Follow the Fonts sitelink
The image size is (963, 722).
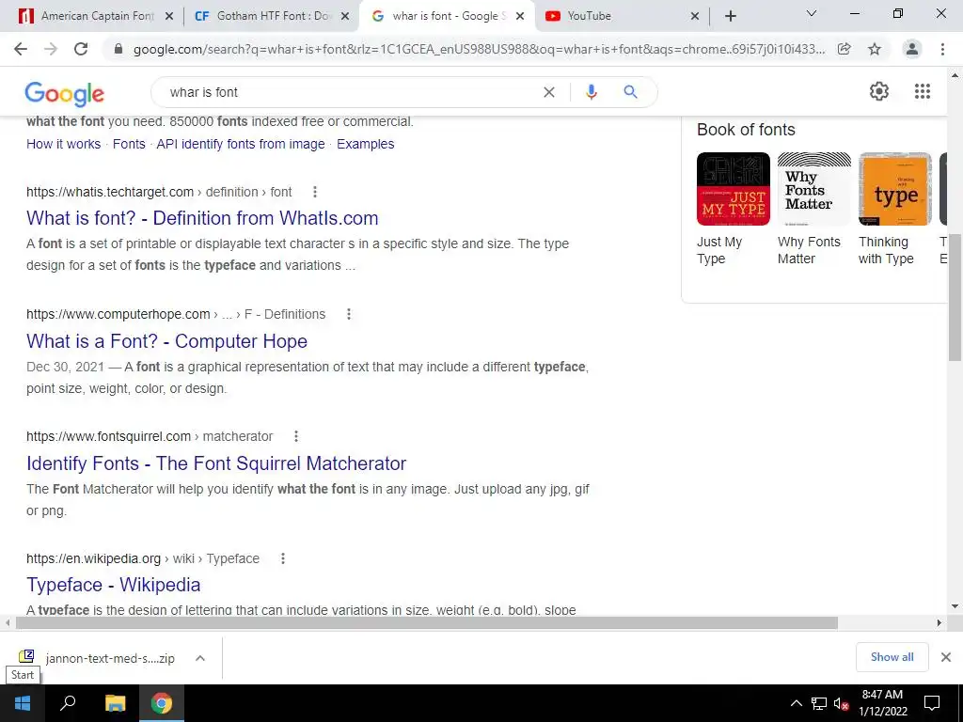(129, 144)
